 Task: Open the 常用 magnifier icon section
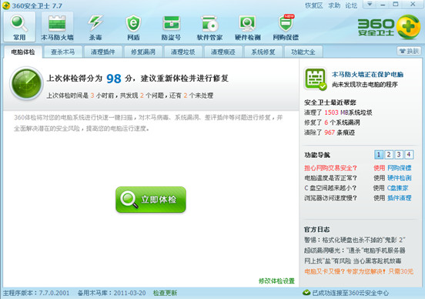tap(19, 27)
